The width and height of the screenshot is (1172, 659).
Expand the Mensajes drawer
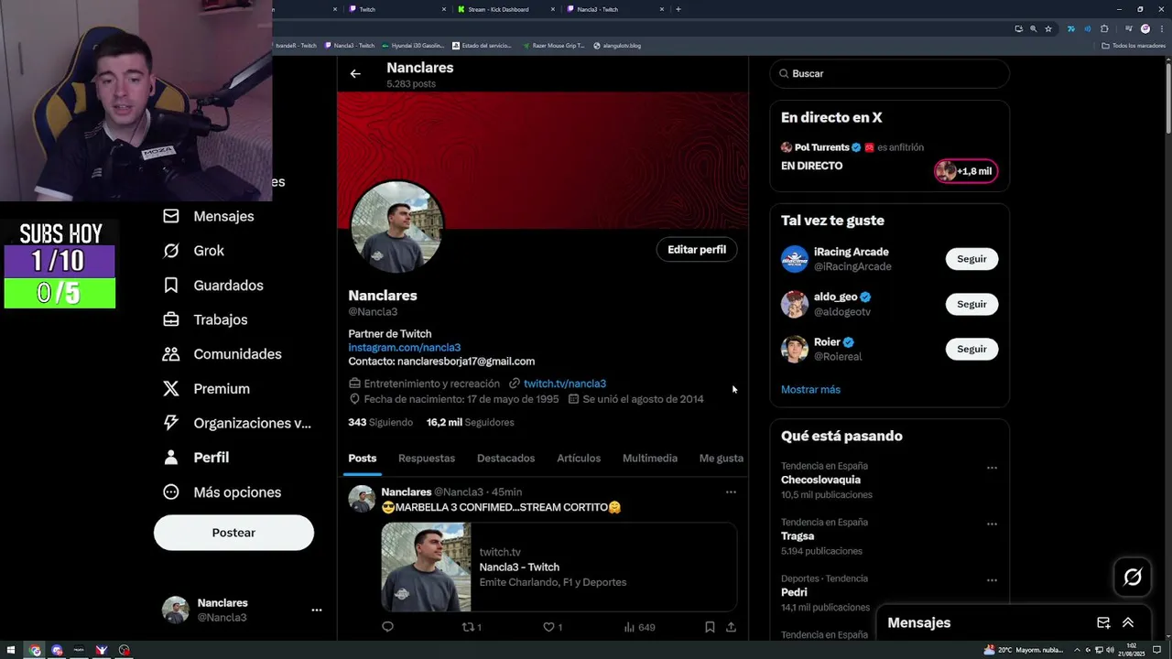(1128, 622)
